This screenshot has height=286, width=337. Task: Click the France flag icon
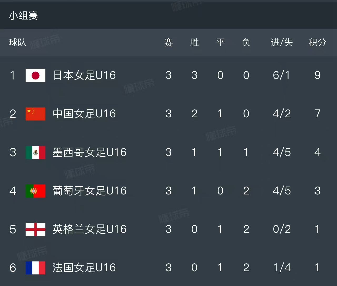point(35,268)
